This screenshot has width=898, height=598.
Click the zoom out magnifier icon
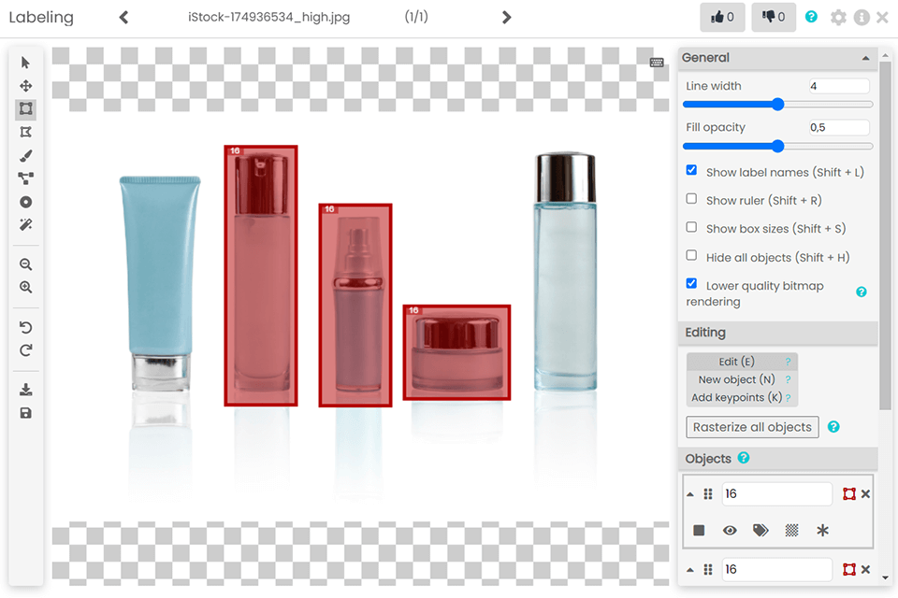coord(26,265)
